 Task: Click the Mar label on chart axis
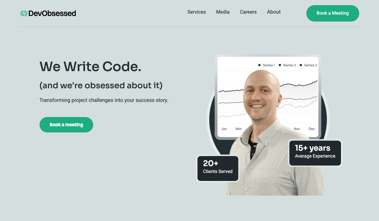pyautogui.click(x=239, y=129)
